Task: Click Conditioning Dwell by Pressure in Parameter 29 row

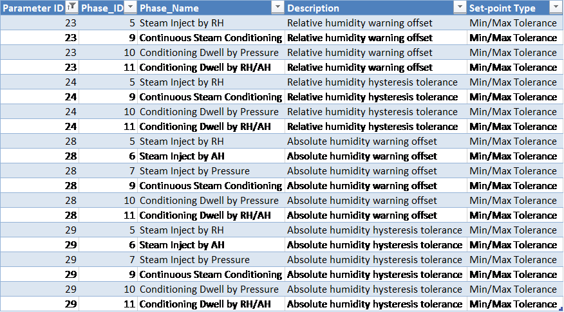Action: [x=209, y=289]
